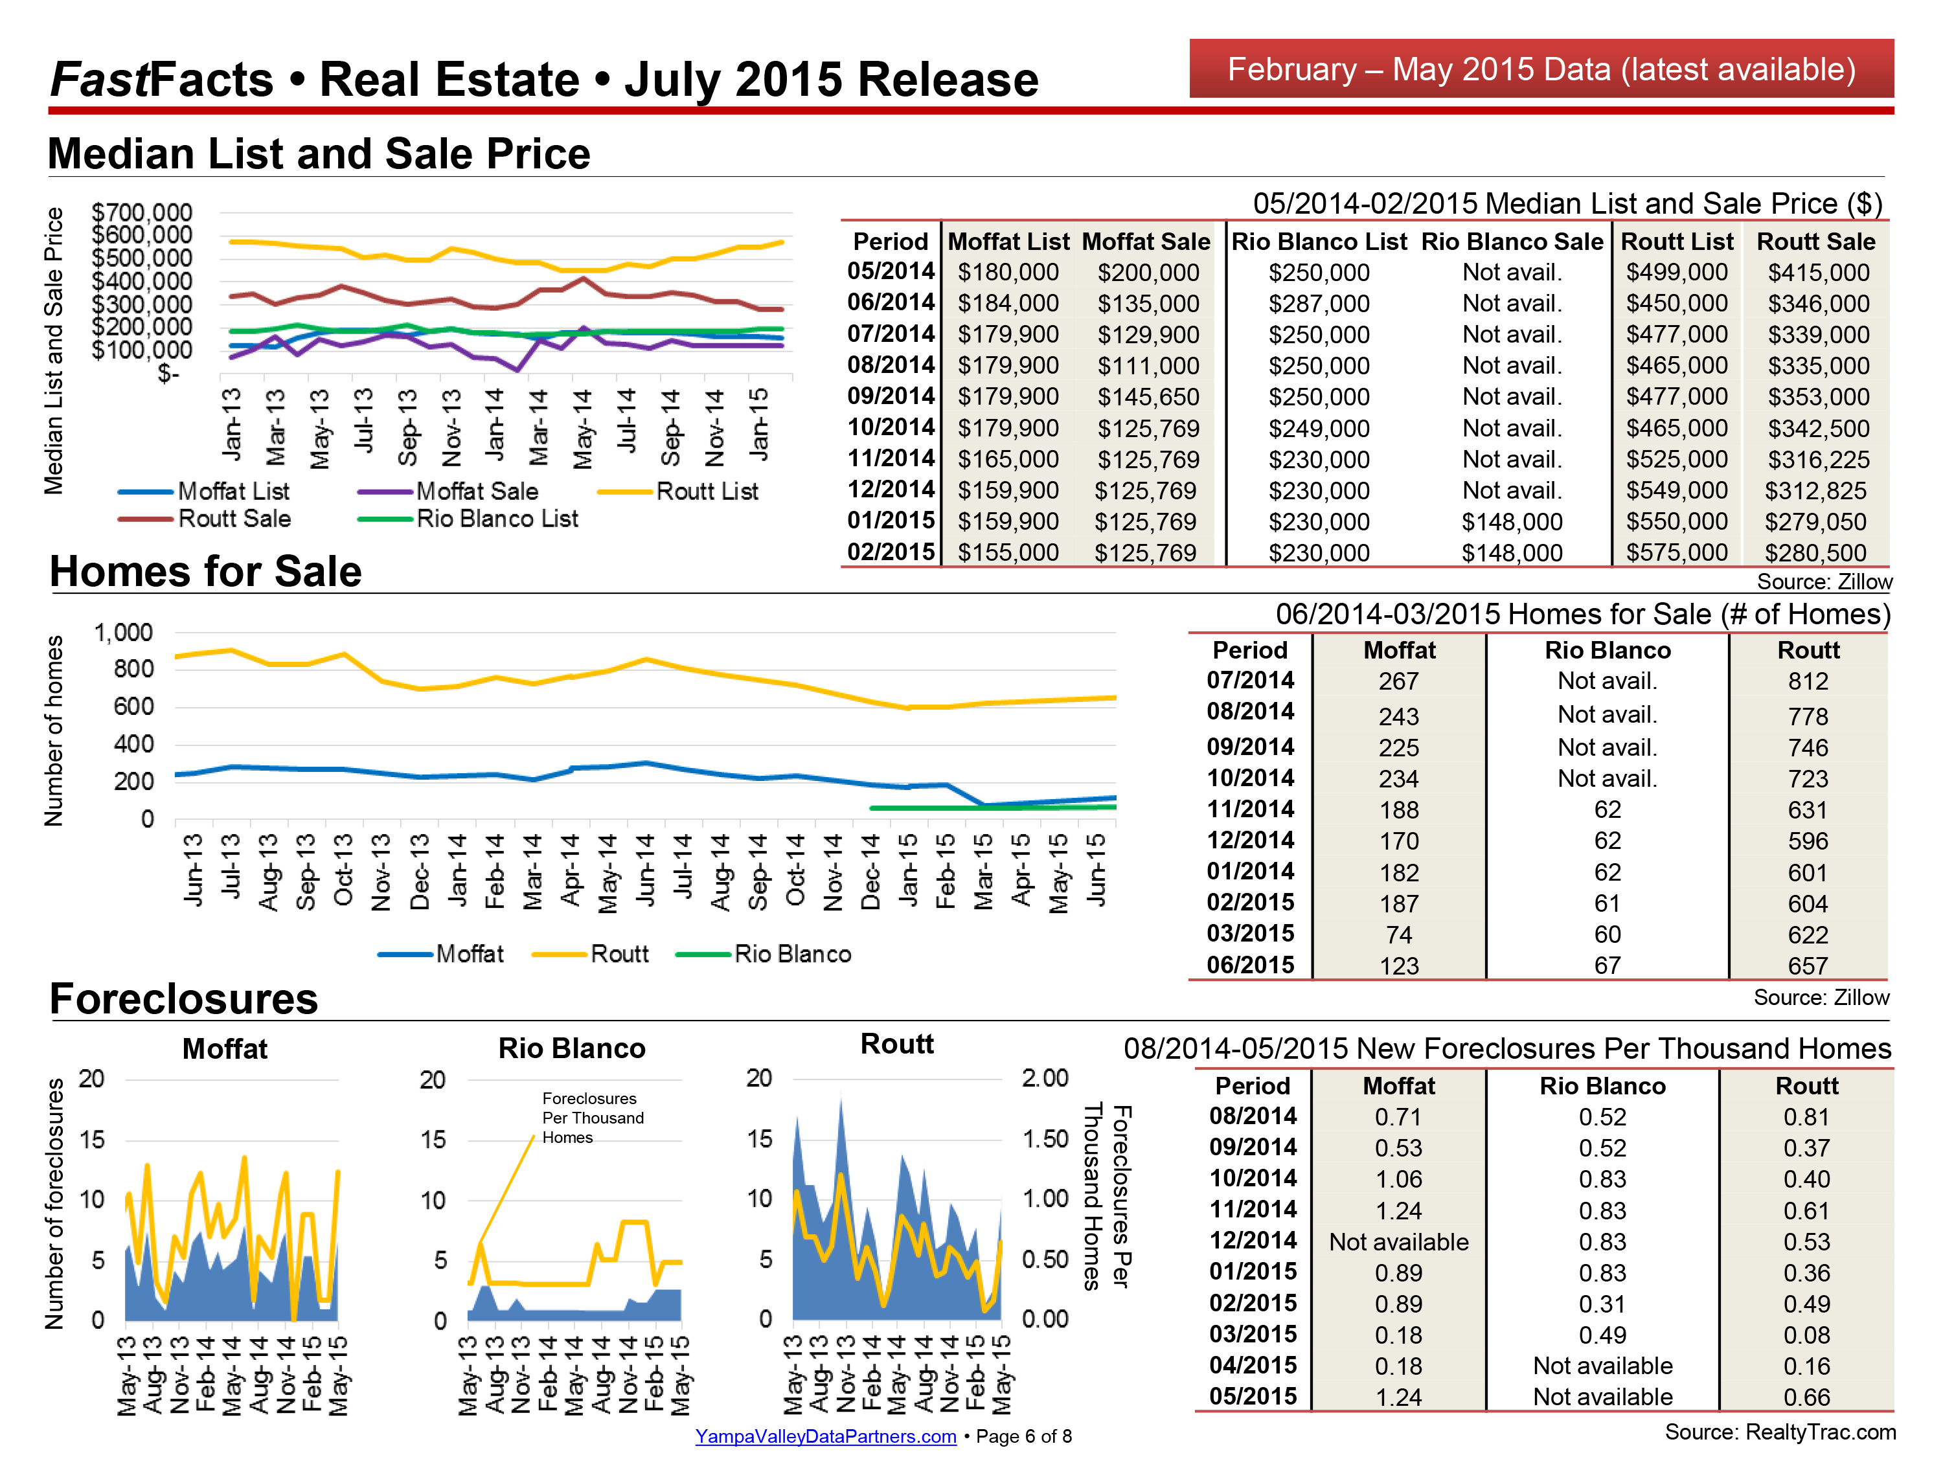Select the 05/2014 period row label
This screenshot has width=1943, height=1457.
tap(891, 271)
